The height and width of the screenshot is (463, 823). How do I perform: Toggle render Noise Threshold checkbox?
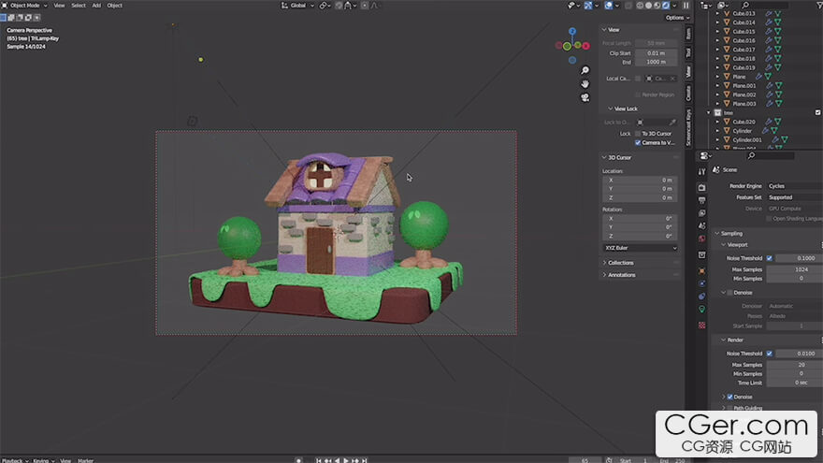770,354
